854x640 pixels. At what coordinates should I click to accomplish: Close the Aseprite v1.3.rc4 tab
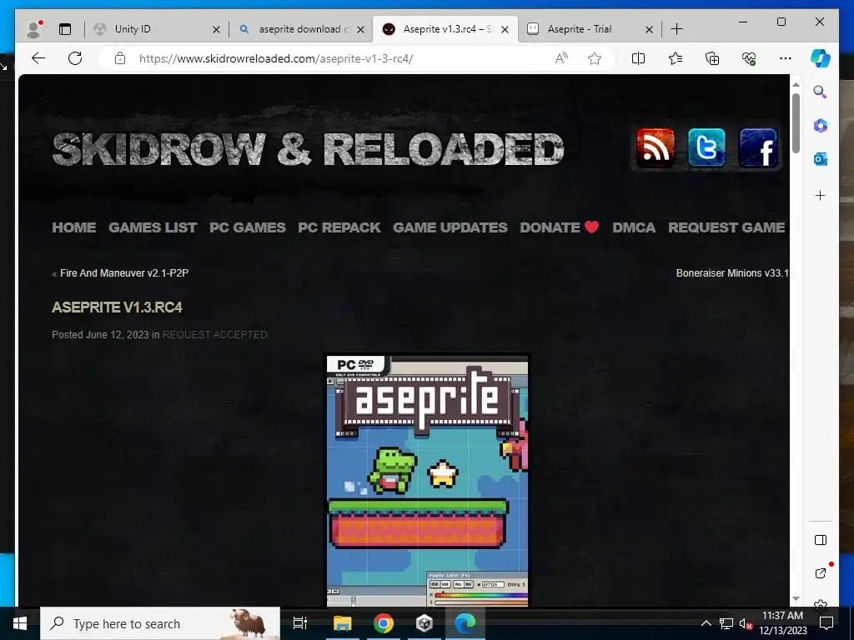(x=505, y=29)
